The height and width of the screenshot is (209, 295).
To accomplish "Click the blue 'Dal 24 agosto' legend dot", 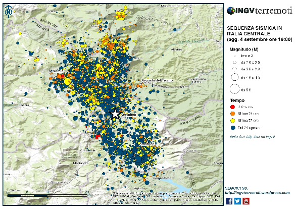I will [233, 128].
